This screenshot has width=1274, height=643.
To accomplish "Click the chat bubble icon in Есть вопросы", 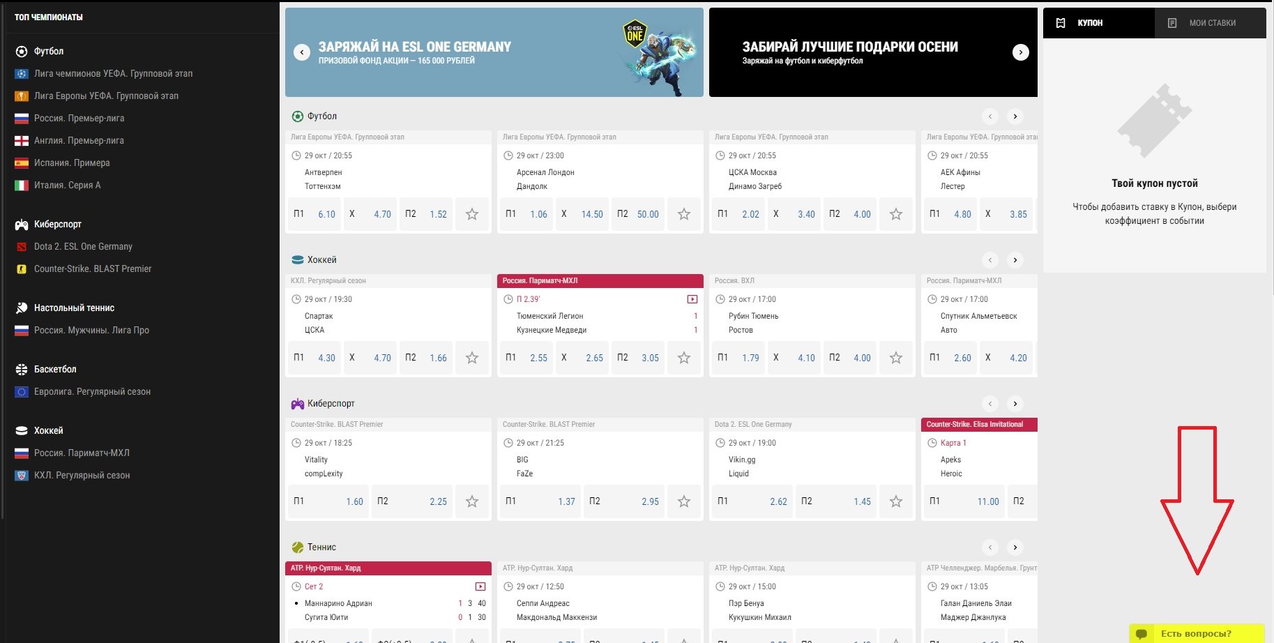I will (1142, 633).
